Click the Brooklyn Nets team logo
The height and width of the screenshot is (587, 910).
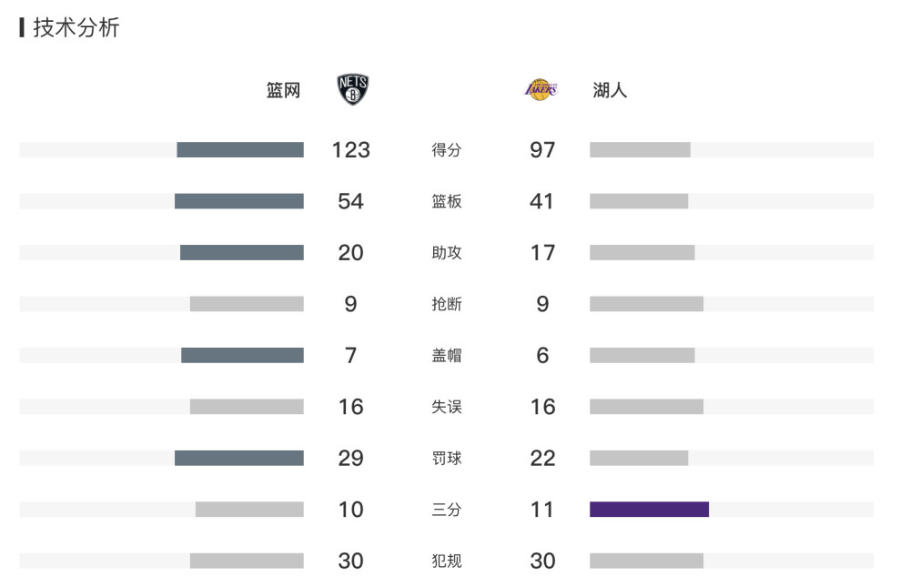point(353,89)
